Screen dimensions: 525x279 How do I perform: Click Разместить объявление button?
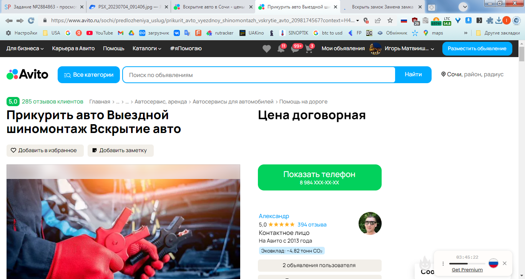[477, 49]
